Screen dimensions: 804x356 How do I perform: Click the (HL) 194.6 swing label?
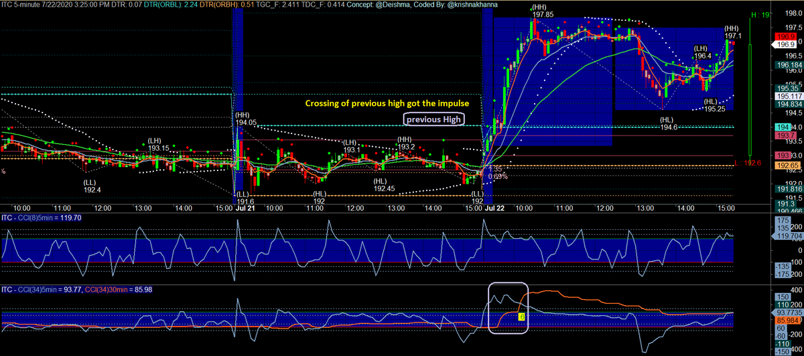pyautogui.click(x=669, y=123)
